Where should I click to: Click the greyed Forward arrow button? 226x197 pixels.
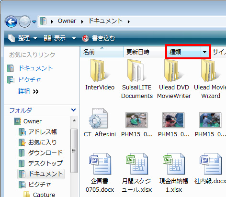(x=24, y=22)
